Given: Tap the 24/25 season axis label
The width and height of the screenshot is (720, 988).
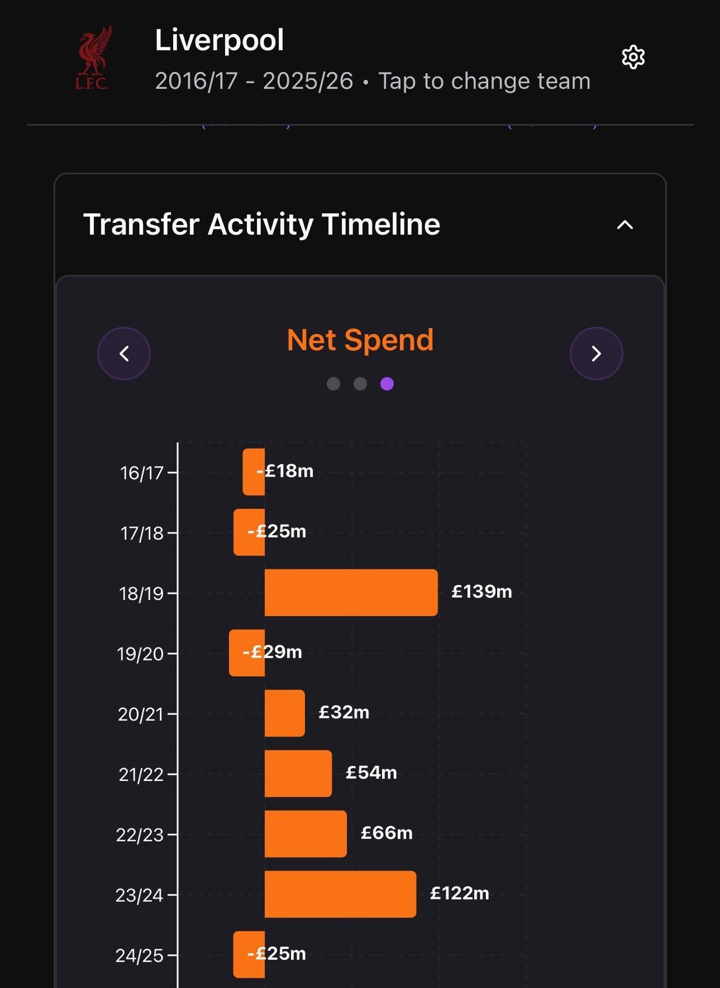Looking at the screenshot, I should pos(139,955).
